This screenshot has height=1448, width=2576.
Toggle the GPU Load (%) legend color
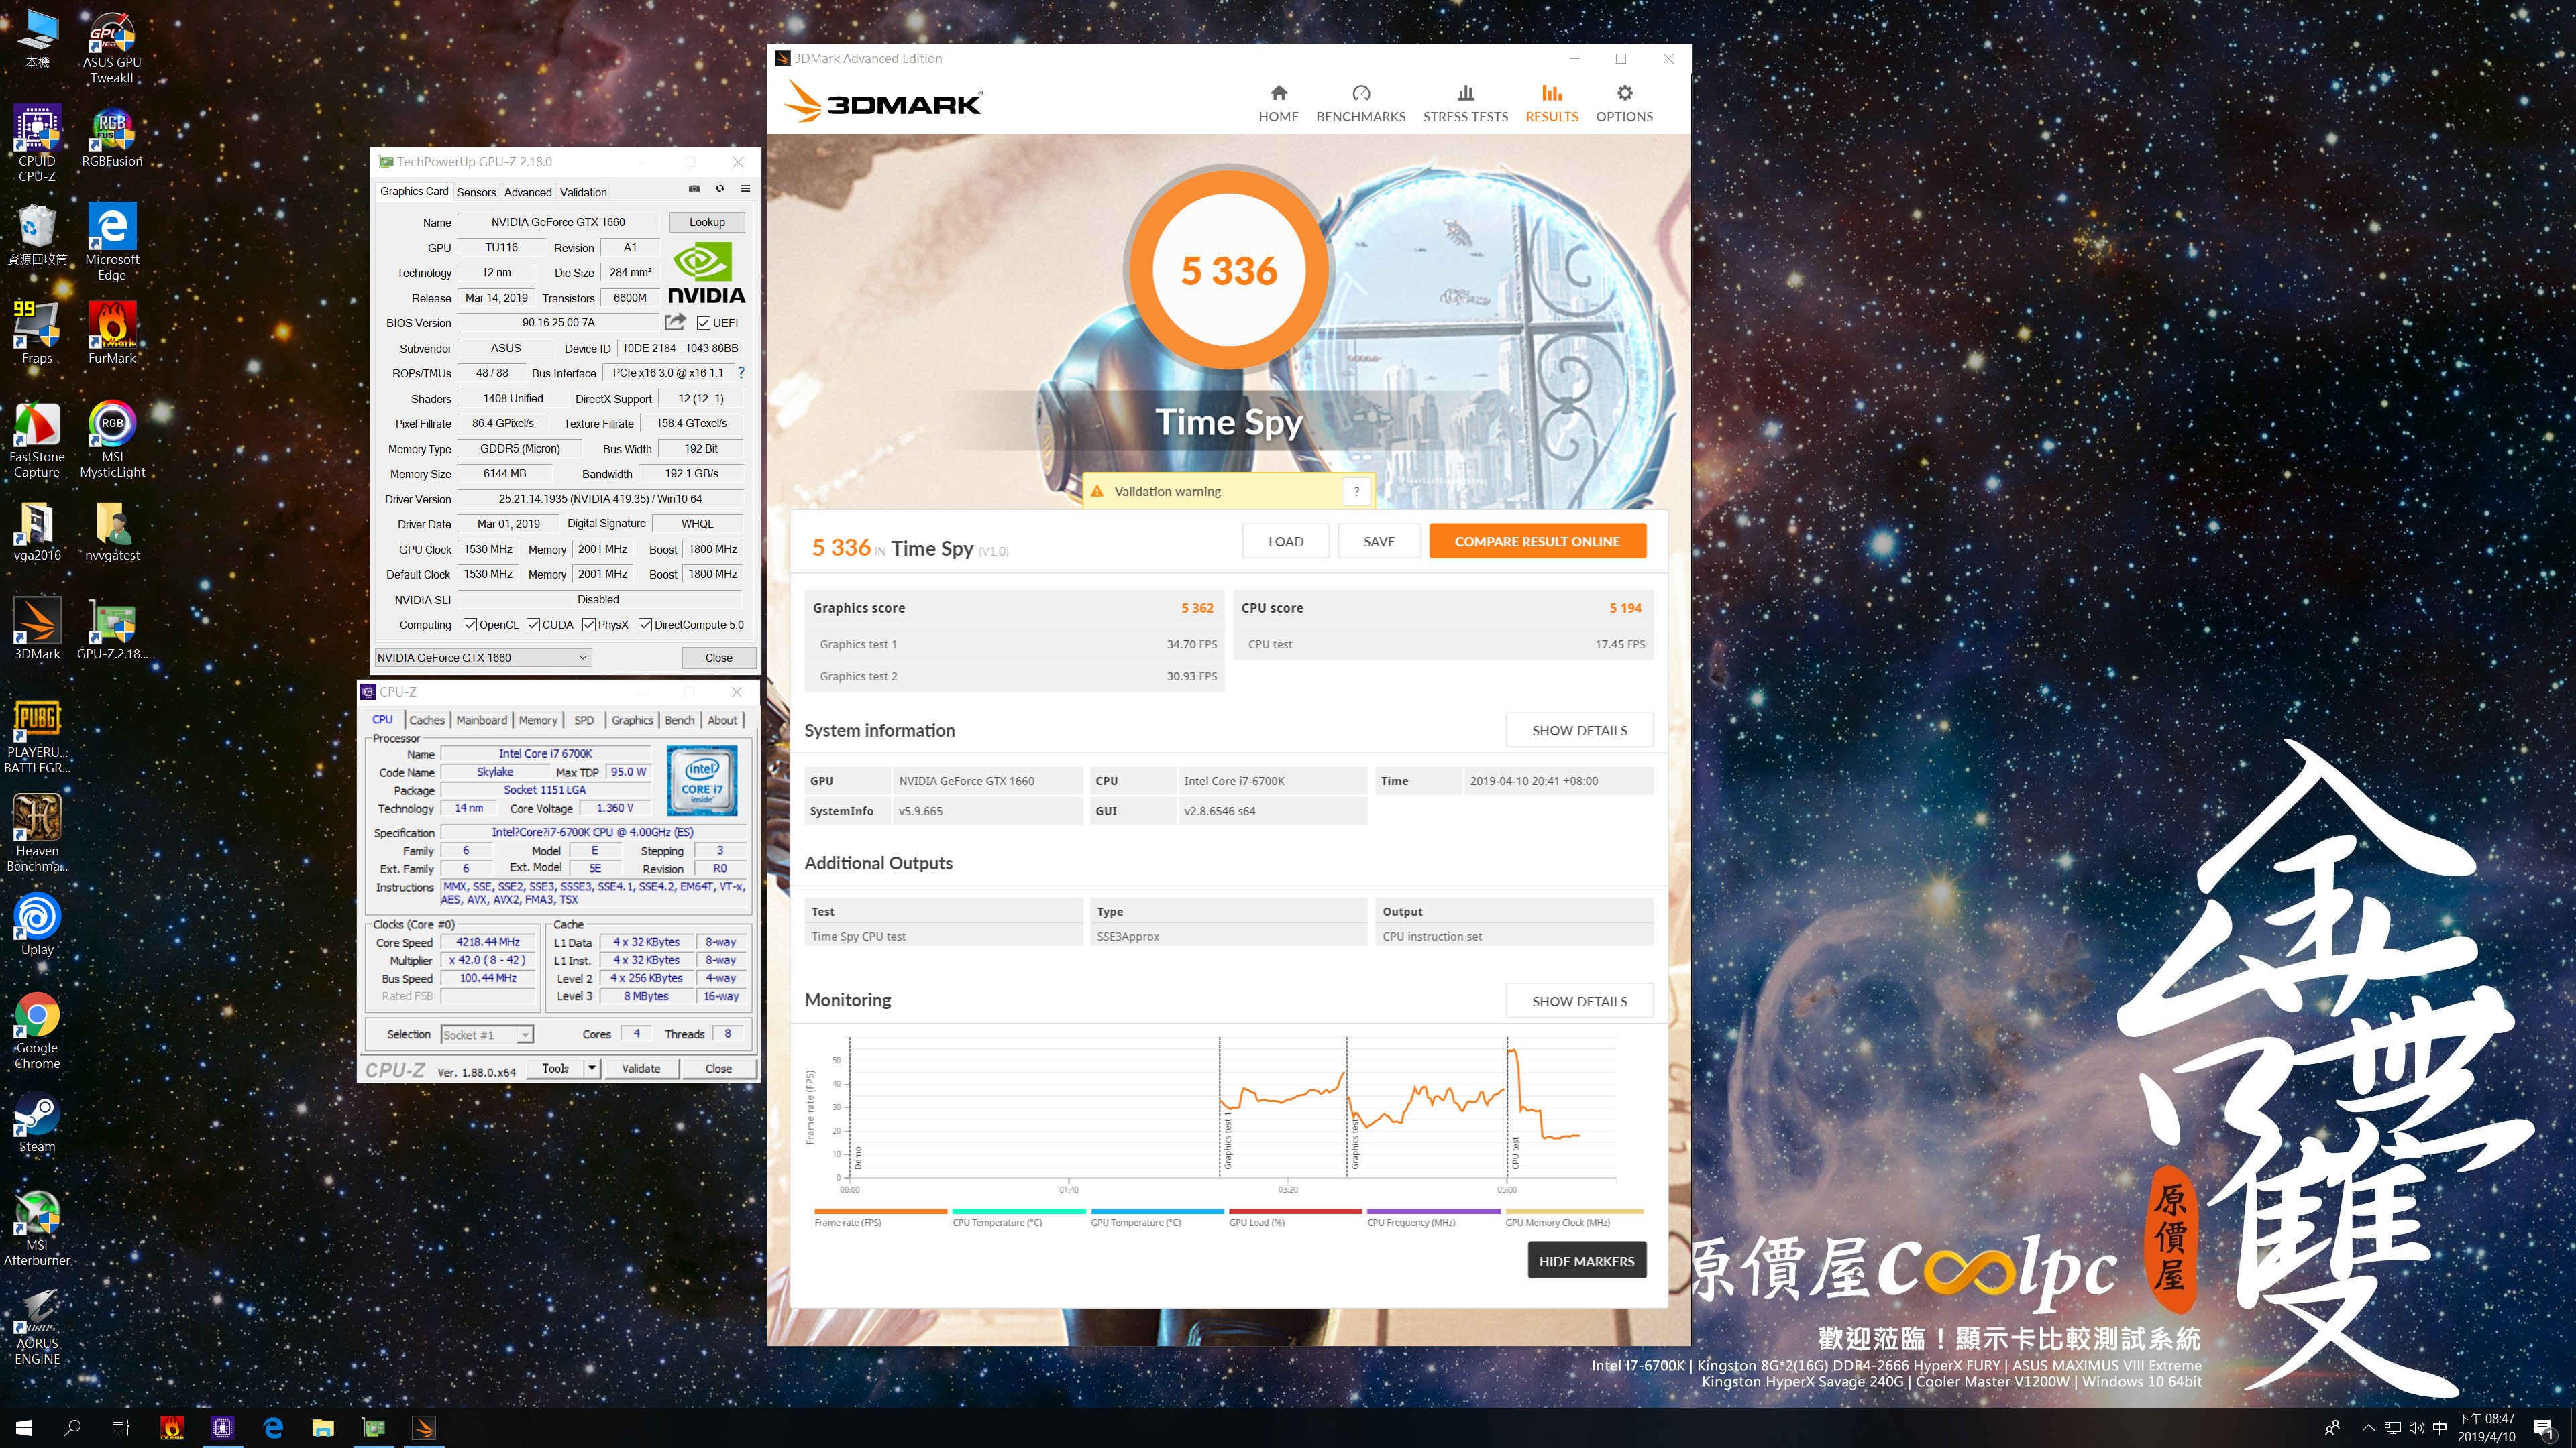1294,1211
